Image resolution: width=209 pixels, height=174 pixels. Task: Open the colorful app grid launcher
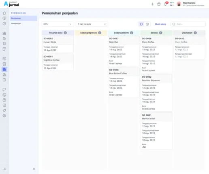pyautogui.click(x=172, y=4)
